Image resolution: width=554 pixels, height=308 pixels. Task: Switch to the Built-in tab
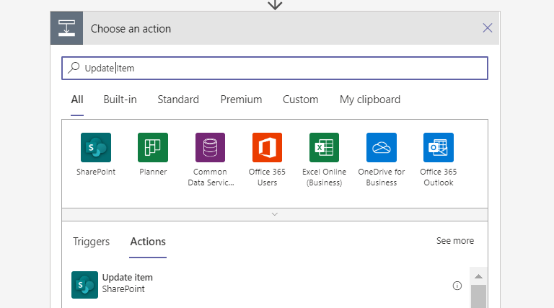pyautogui.click(x=120, y=100)
